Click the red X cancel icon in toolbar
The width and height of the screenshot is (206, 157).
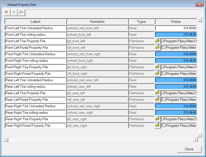pyautogui.click(x=7, y=12)
